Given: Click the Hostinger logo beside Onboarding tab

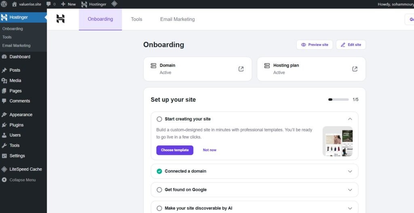Looking at the screenshot, I should pos(60,19).
